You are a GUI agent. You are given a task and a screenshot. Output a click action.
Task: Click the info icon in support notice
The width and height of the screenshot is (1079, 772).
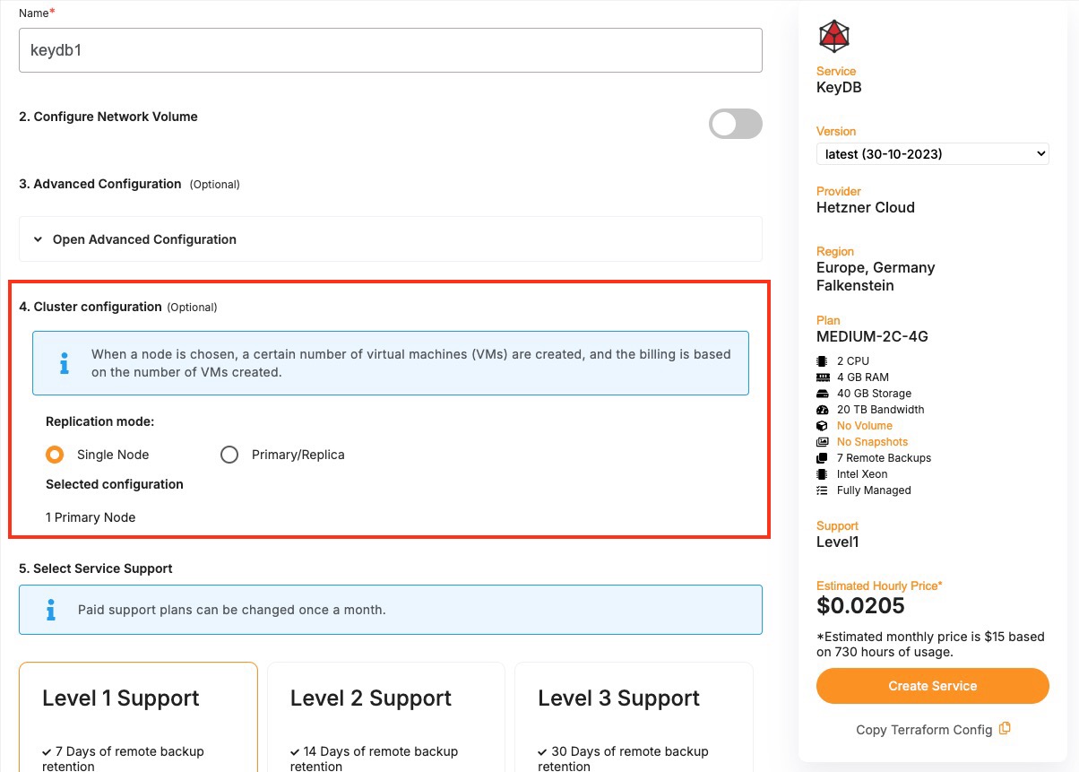(x=51, y=610)
